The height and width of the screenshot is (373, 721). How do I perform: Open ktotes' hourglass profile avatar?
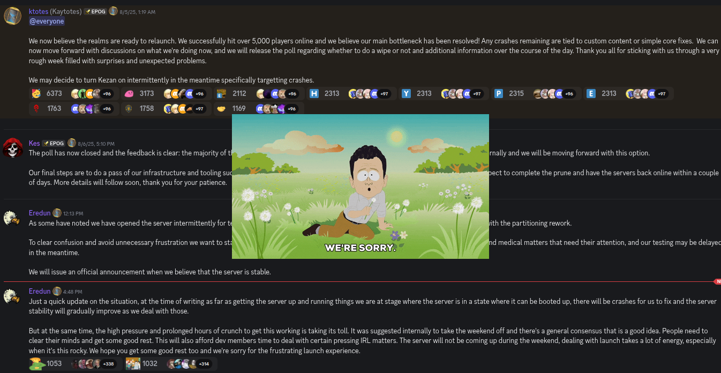click(13, 16)
